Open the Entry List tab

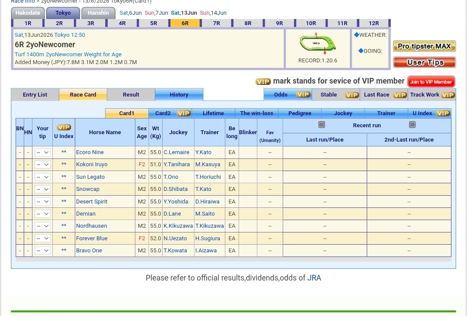coord(35,94)
